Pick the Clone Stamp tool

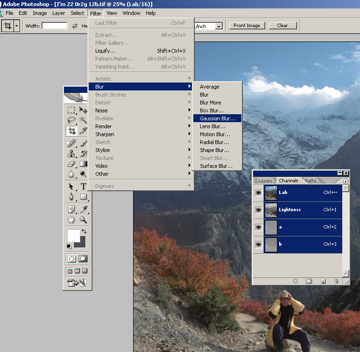(x=71, y=153)
